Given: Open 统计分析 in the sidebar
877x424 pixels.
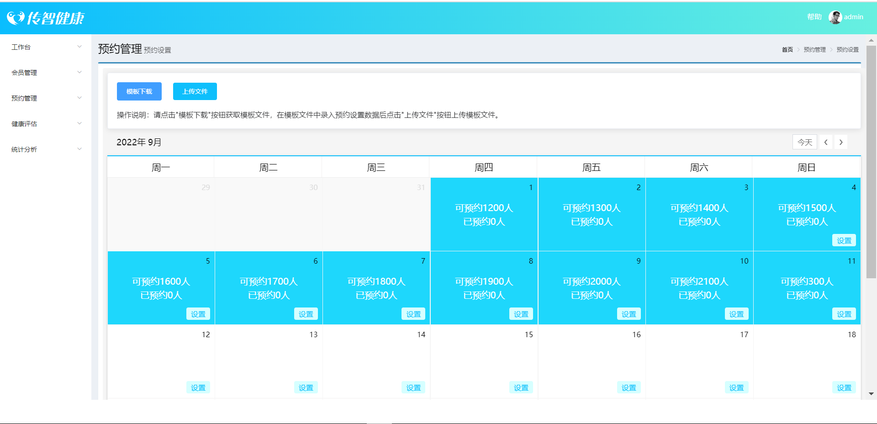Looking at the screenshot, I should [x=24, y=149].
